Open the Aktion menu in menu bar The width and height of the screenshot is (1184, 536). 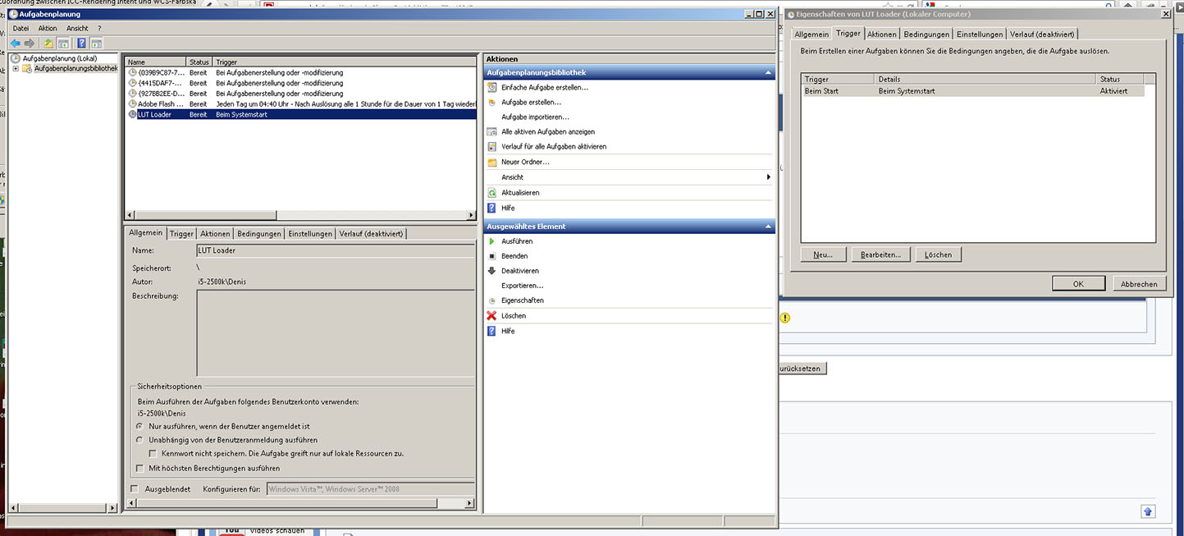(48, 28)
